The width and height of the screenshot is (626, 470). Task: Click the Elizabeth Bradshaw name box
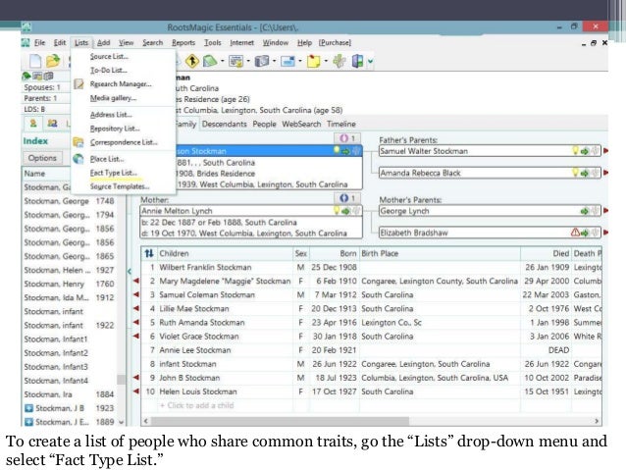(x=490, y=233)
